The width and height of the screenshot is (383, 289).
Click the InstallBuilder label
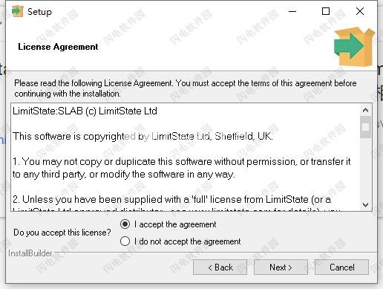[x=30, y=253]
